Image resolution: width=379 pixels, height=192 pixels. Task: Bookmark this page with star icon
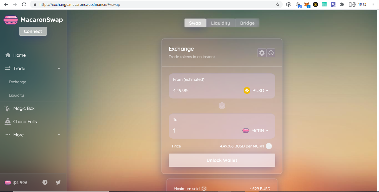tap(278, 4)
